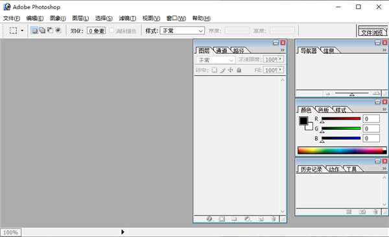Click the marquee width (宽度) field
Screen dimensions: 389x237
[x=237, y=31]
